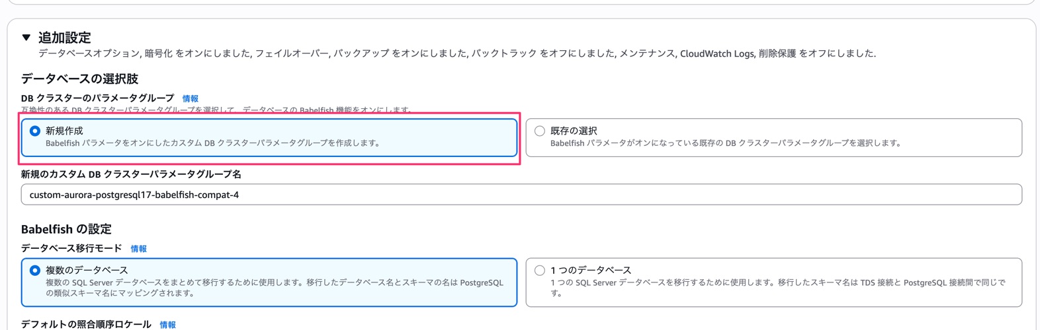Open 情報 link beside DB クラスターのパラメータグループ
The height and width of the screenshot is (330, 1040).
point(191,98)
